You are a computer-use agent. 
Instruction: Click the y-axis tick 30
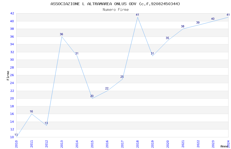(12, 60)
